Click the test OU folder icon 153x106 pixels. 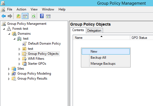pos(24,49)
